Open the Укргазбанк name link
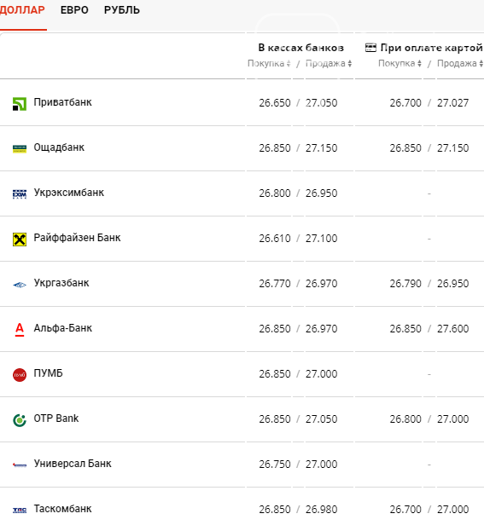This screenshot has height=531, width=484. tap(61, 283)
